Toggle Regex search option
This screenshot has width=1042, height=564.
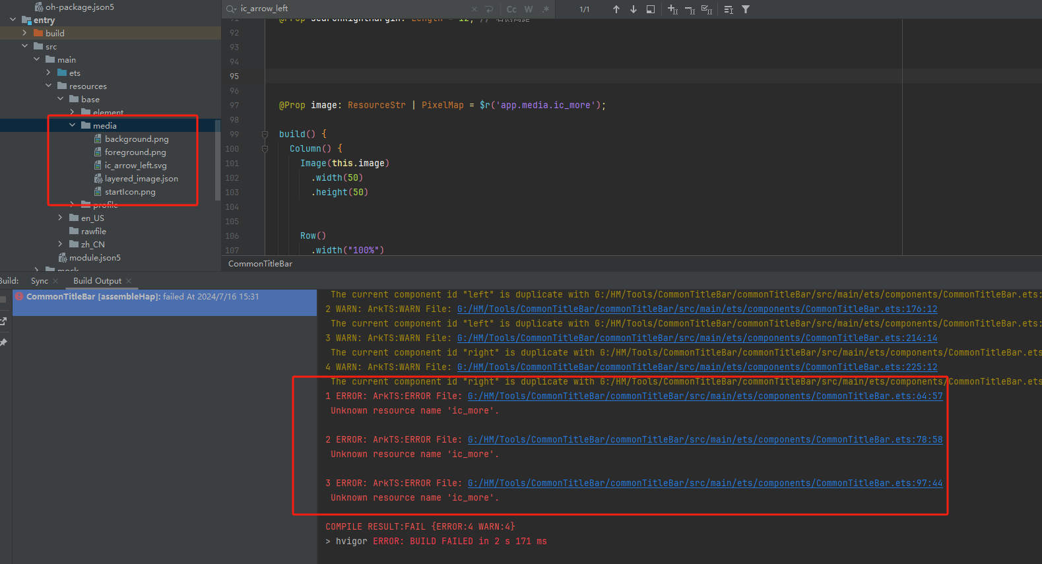[545, 9]
